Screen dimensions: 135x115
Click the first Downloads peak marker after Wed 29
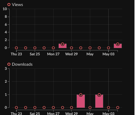point(81,95)
